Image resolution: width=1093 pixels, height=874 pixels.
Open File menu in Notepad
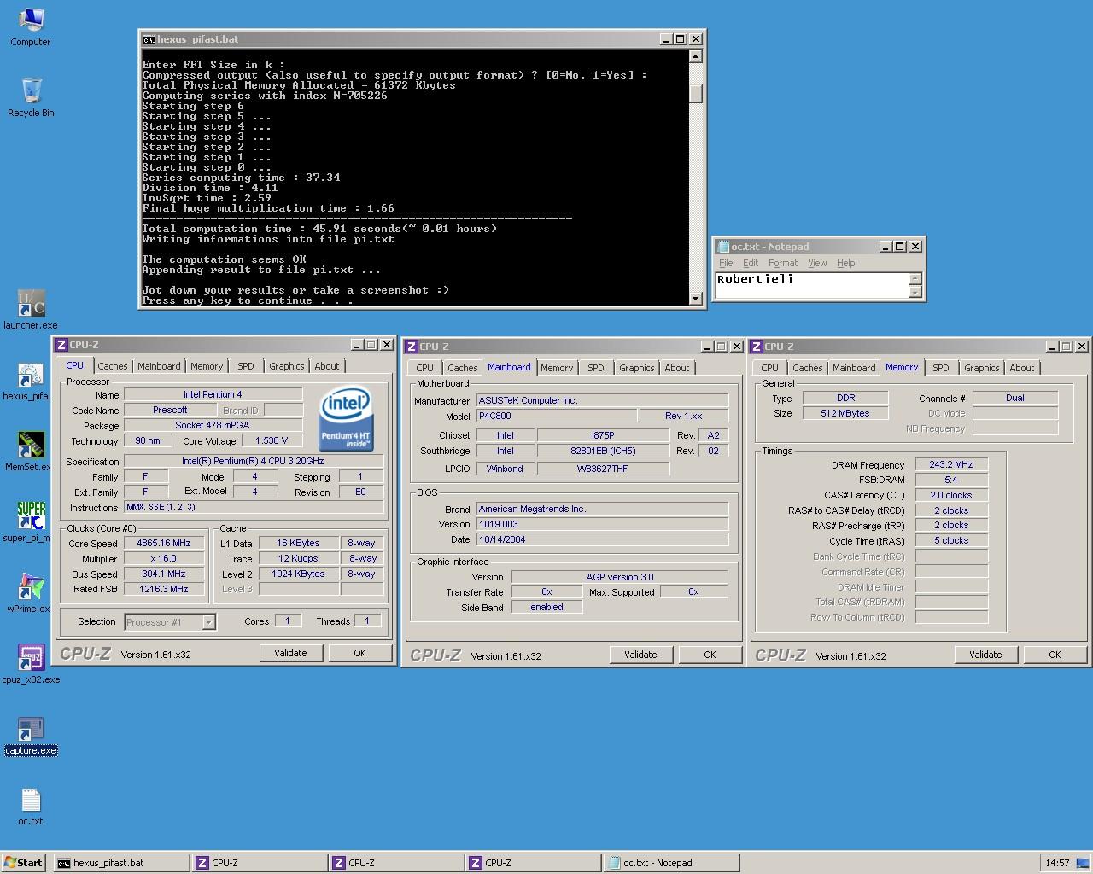(x=726, y=263)
